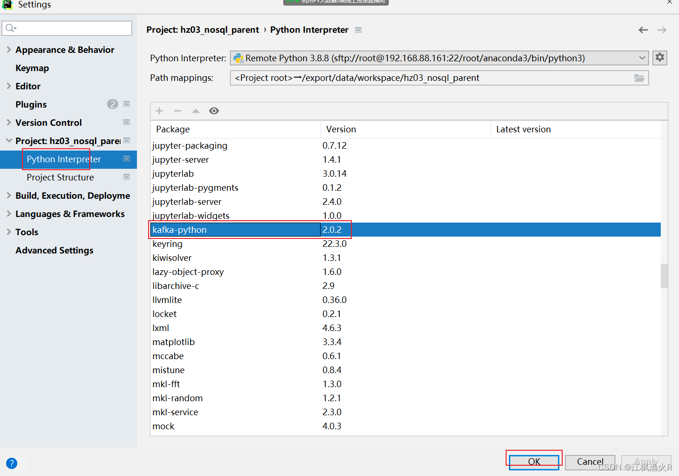Viewport: 679px width, 476px height.
Task: Select the jupyter-packaging package row
Action: click(406, 145)
